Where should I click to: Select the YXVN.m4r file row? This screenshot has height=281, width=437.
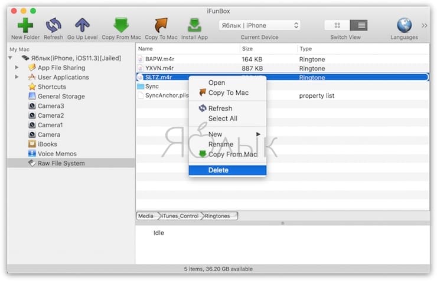282,68
